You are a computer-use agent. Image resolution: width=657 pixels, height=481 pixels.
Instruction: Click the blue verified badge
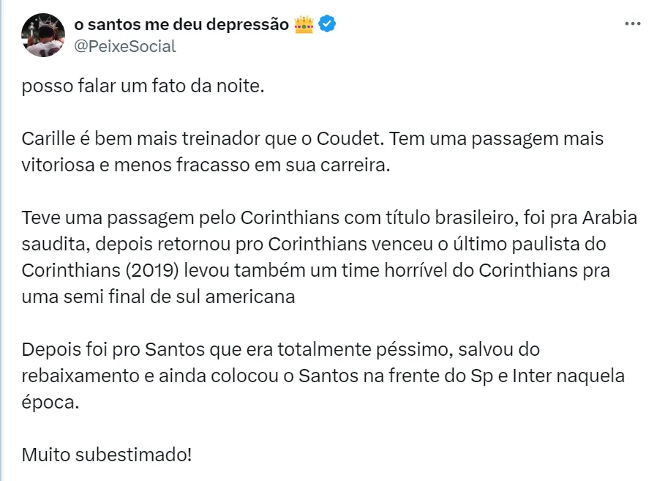[328, 24]
